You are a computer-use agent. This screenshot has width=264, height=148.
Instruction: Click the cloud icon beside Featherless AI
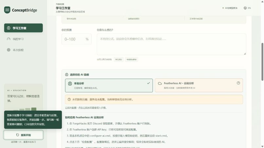click(160, 83)
